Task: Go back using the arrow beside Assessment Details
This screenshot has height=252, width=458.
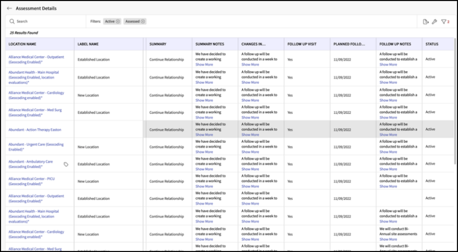Action: (x=10, y=8)
